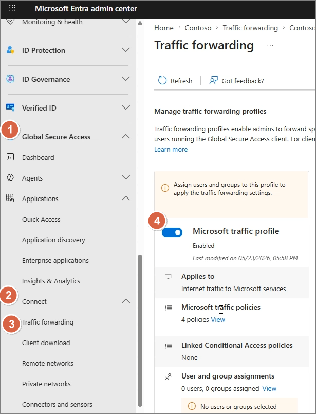Expand the ID Protection chevron
Screen dimensions: 316x414
[x=126, y=50]
